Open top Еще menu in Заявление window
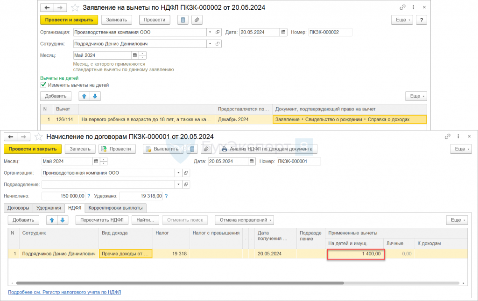 [x=402, y=20]
